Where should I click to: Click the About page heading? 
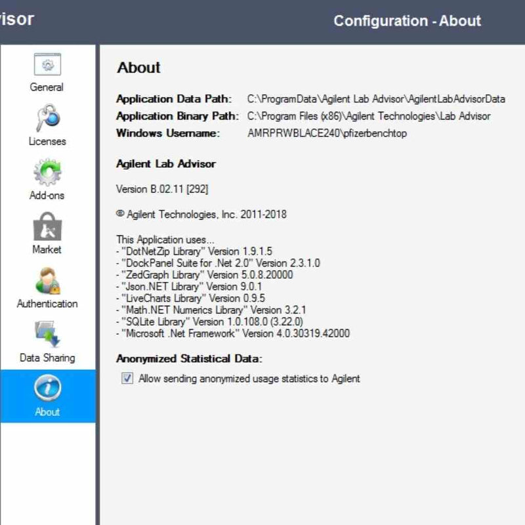pos(139,68)
